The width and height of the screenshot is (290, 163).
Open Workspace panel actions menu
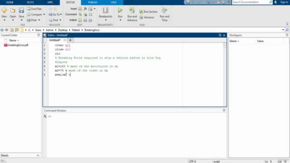[x=287, y=35]
